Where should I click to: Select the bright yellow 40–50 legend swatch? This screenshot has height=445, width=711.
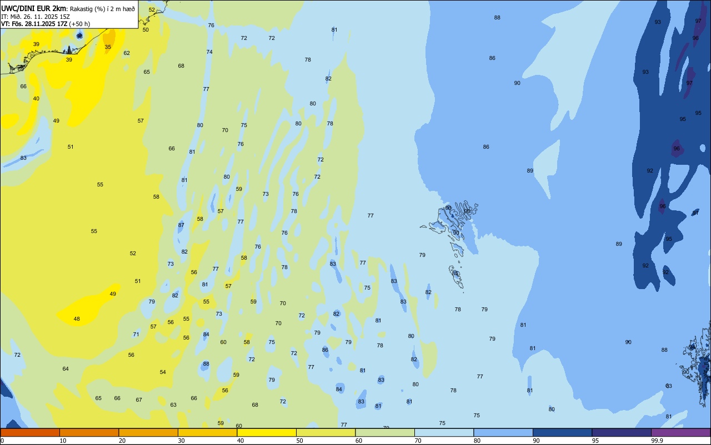(267, 432)
